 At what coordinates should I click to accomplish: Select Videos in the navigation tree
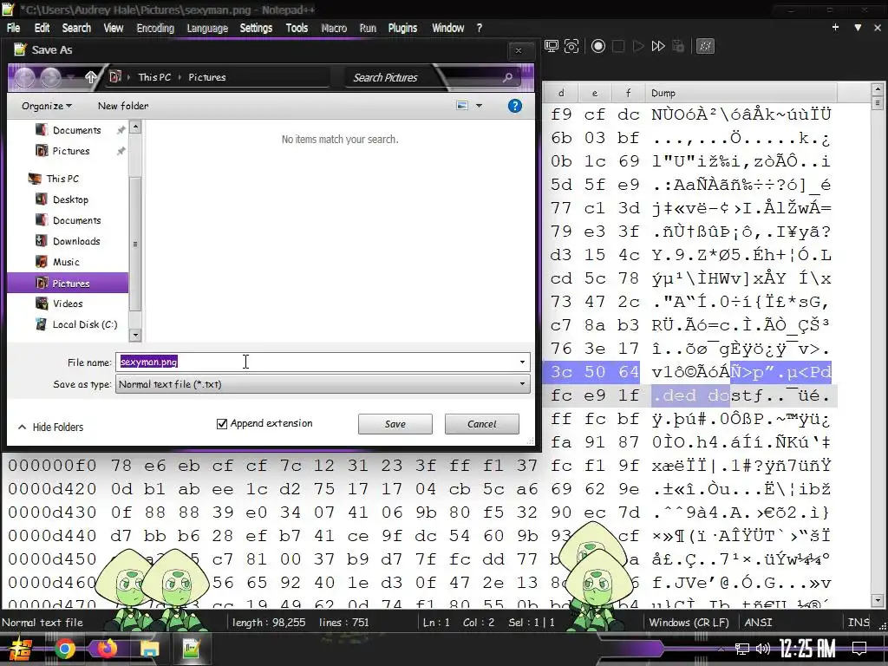(x=68, y=304)
